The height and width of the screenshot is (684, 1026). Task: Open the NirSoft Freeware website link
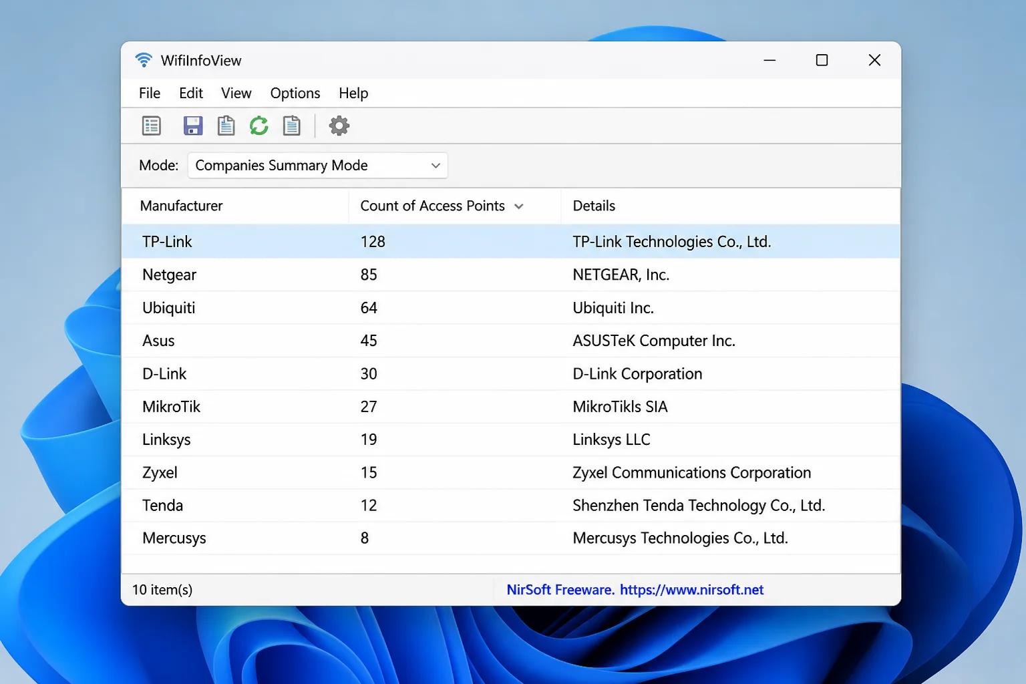tap(635, 590)
